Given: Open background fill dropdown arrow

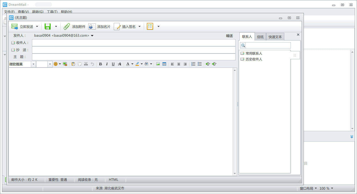Looking at the screenshot, I should pos(151,64).
